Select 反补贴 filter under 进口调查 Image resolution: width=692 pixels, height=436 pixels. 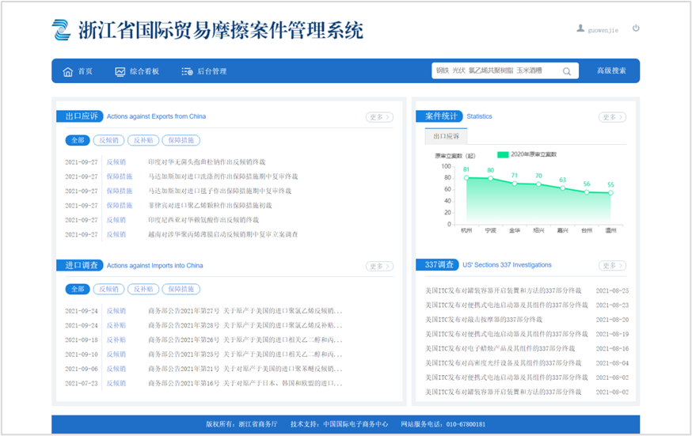(143, 289)
